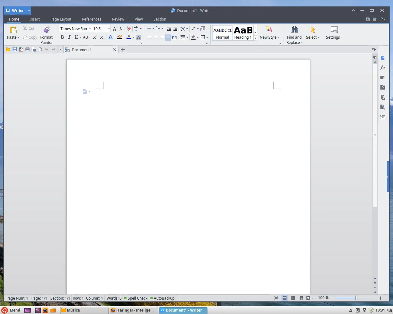Screen dimensions: 393x314
Task: Center align text
Action: coord(156,37)
